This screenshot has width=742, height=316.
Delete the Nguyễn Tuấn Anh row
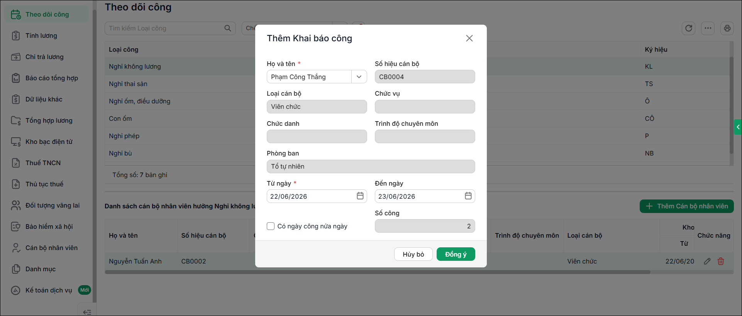(x=721, y=261)
